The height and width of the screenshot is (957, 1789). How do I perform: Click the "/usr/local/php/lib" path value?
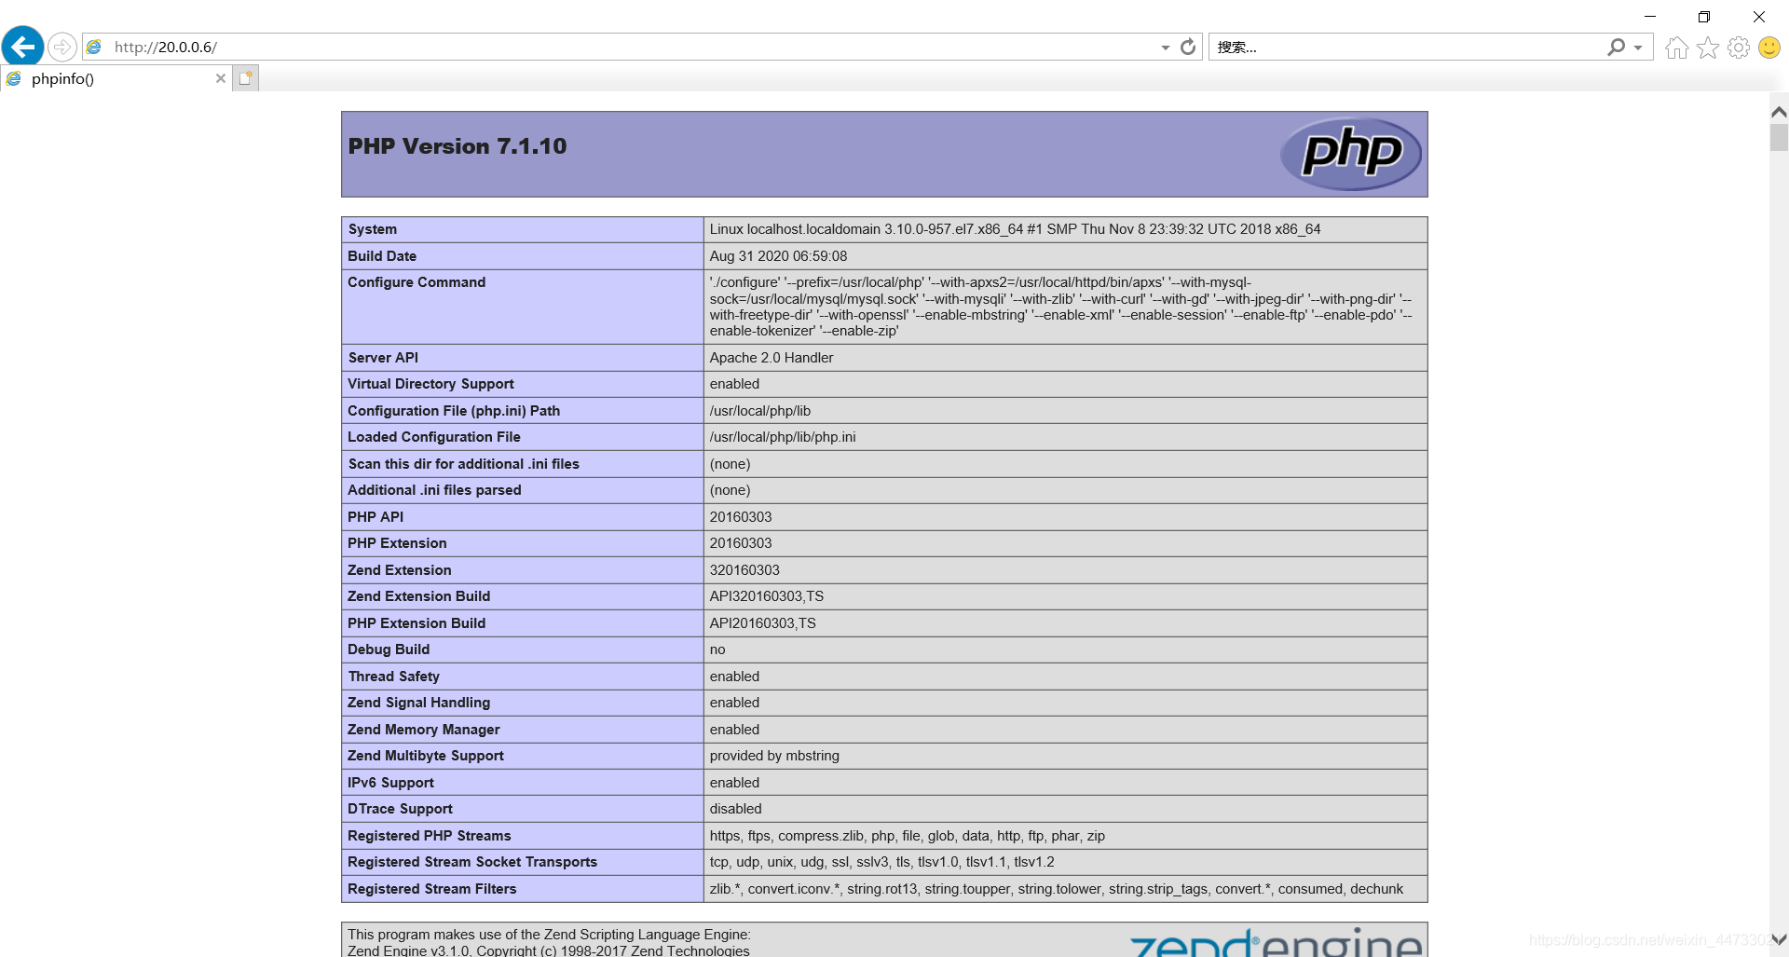pyautogui.click(x=760, y=411)
